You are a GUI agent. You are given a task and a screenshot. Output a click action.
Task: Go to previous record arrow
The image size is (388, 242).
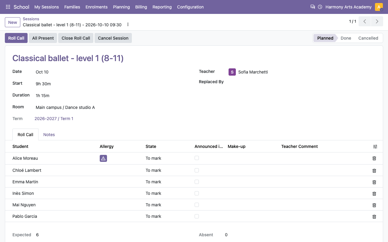(x=365, y=21)
